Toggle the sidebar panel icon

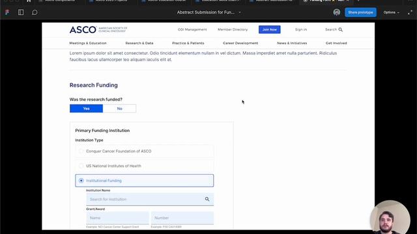[x=21, y=12]
